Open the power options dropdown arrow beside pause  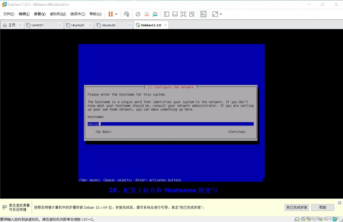point(116,14)
